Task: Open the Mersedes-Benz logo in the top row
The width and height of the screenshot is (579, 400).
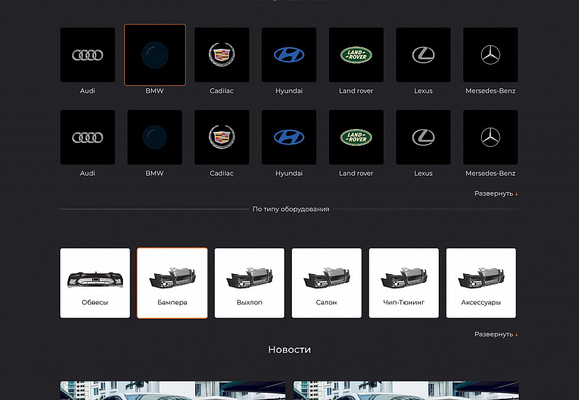Action: 491,55
